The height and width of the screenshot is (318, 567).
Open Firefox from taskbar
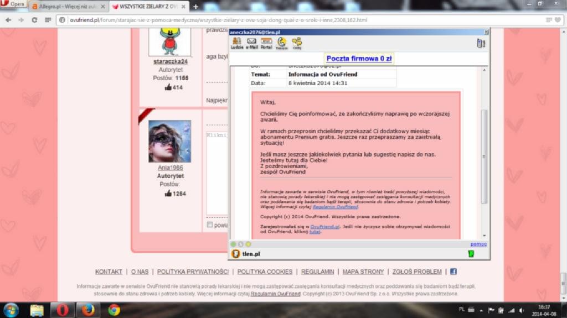pyautogui.click(x=88, y=310)
